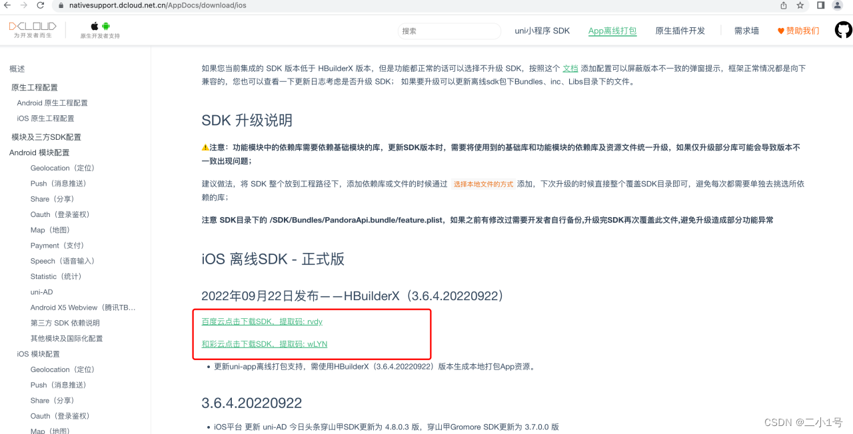
Task: Focus the 搜索 search box
Action: click(449, 31)
